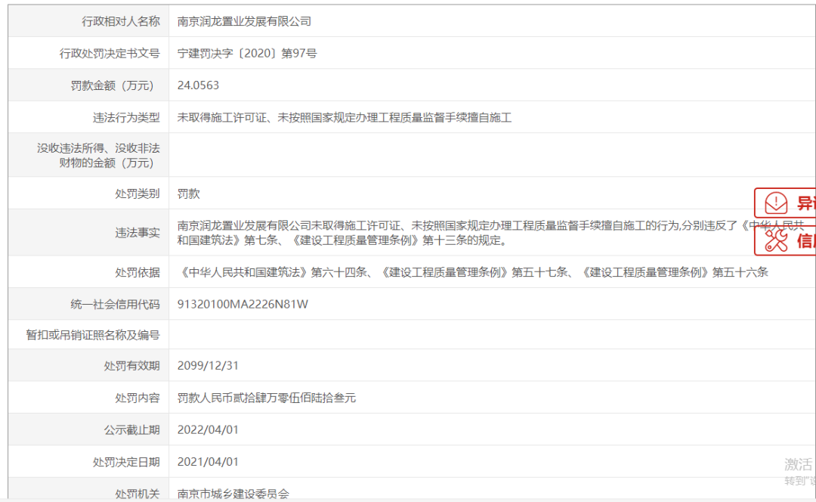816x502 pixels.
Task: Select the 行政相对人名称 row label
Action: [x=121, y=21]
